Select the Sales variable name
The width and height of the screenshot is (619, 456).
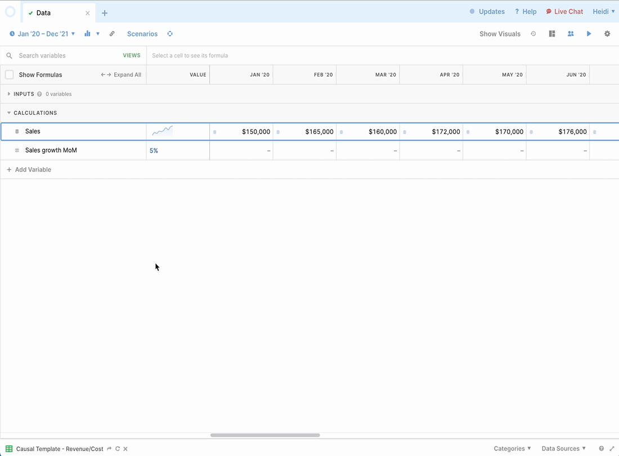(x=33, y=132)
